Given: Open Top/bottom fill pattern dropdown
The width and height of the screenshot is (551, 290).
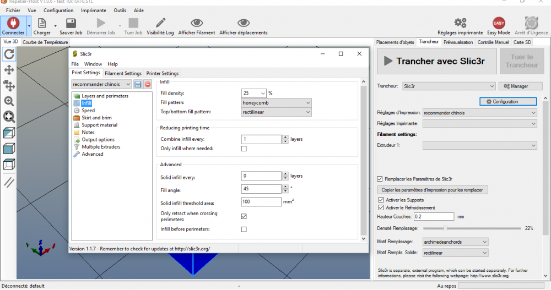Looking at the screenshot, I should click(x=276, y=112).
